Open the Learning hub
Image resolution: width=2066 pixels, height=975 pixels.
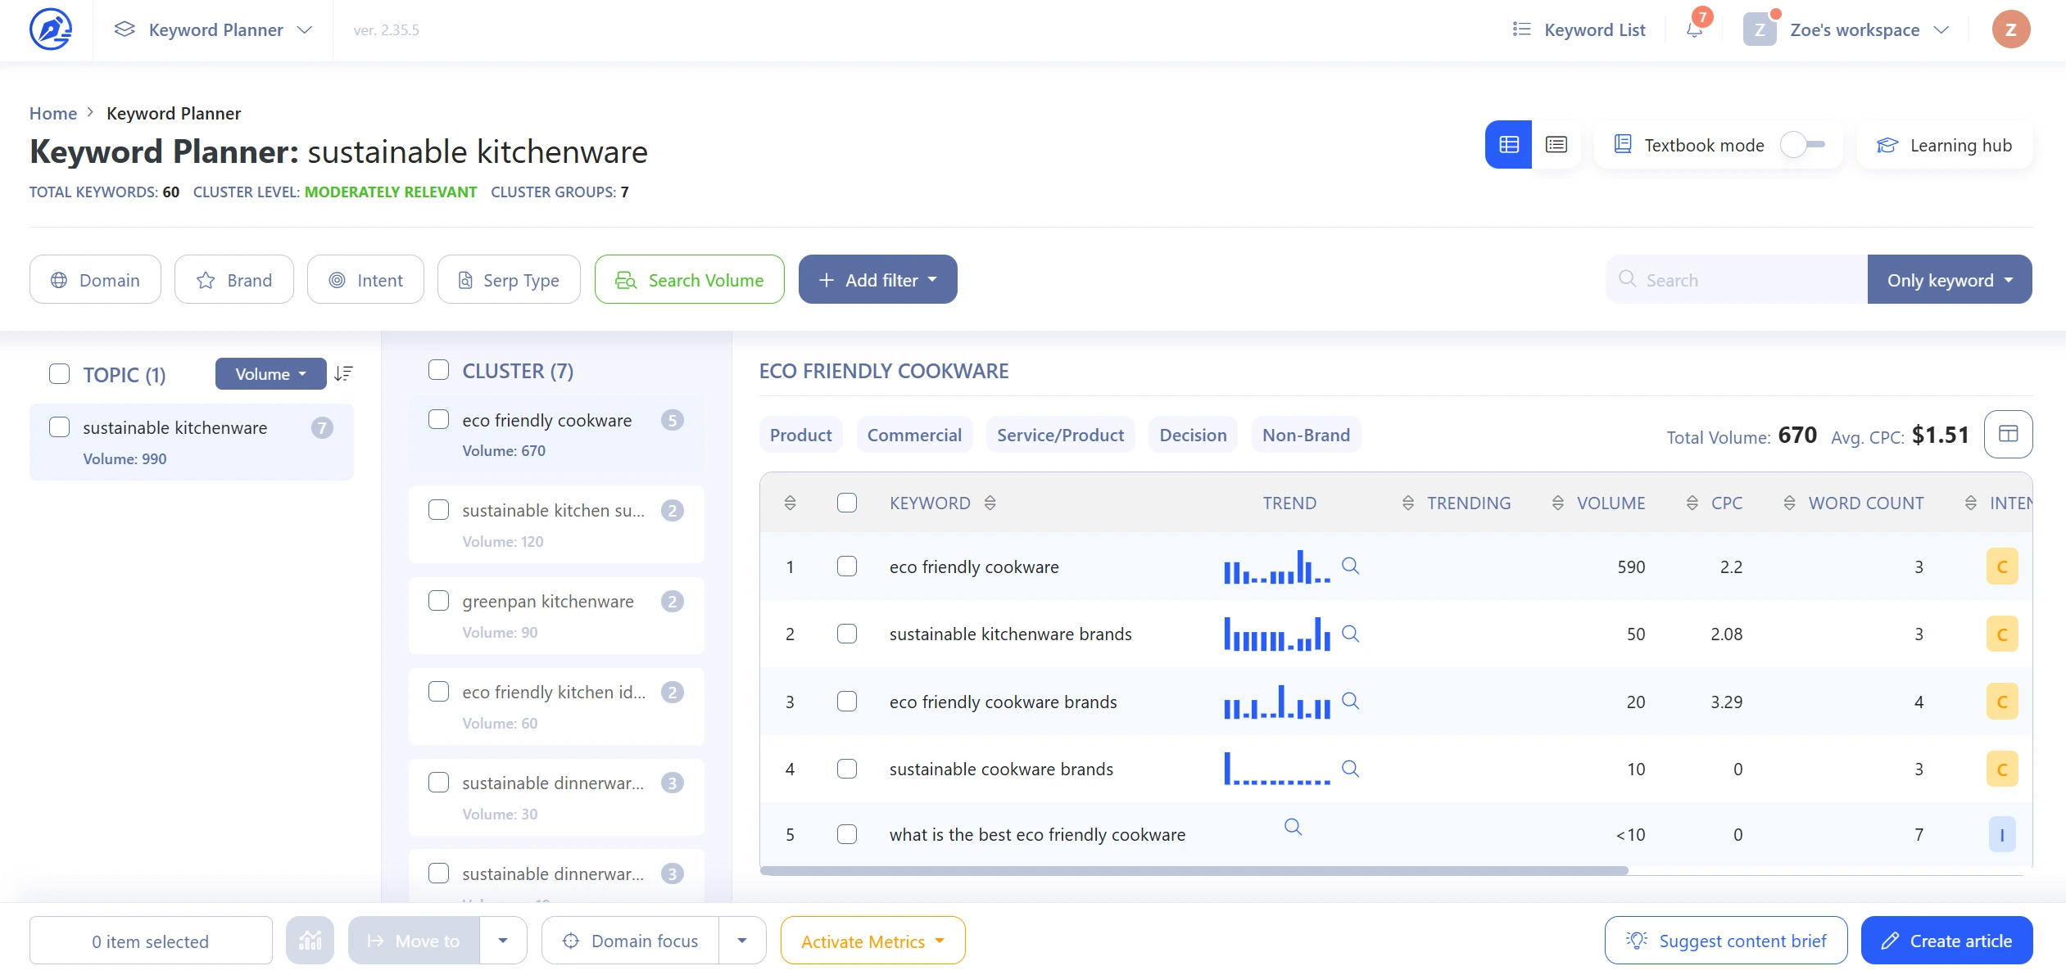click(1945, 145)
